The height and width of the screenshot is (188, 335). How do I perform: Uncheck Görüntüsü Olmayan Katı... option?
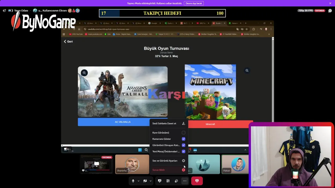[x=183, y=145]
